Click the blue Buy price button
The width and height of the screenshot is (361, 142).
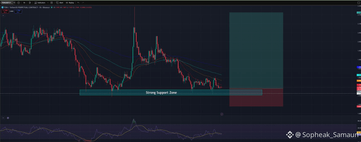point(18,11)
